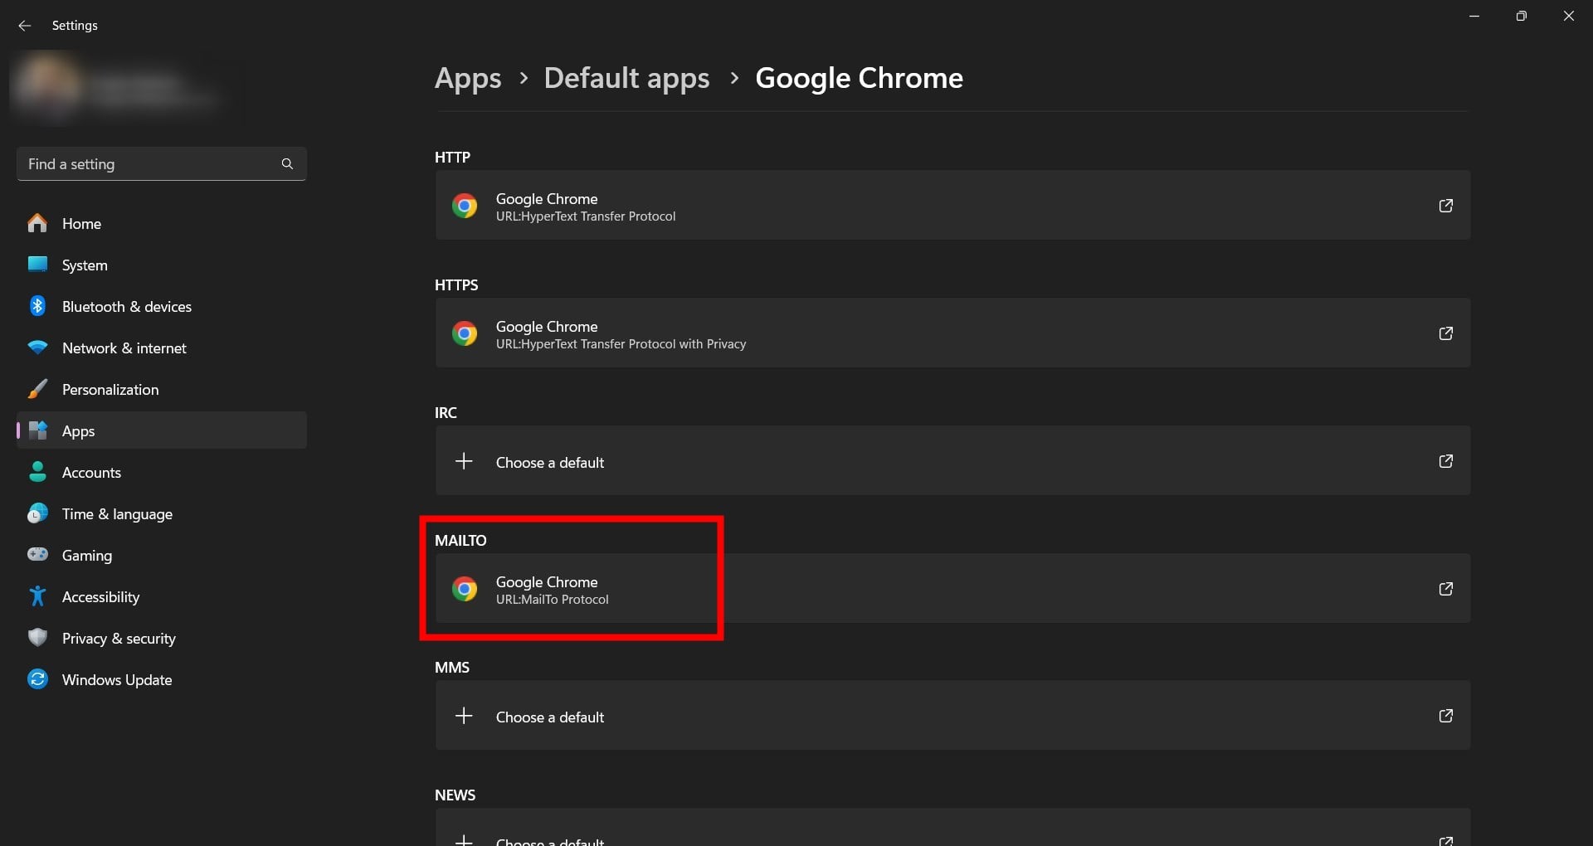Click the plus icon under IRC
This screenshot has width=1593, height=846.
tap(464, 461)
